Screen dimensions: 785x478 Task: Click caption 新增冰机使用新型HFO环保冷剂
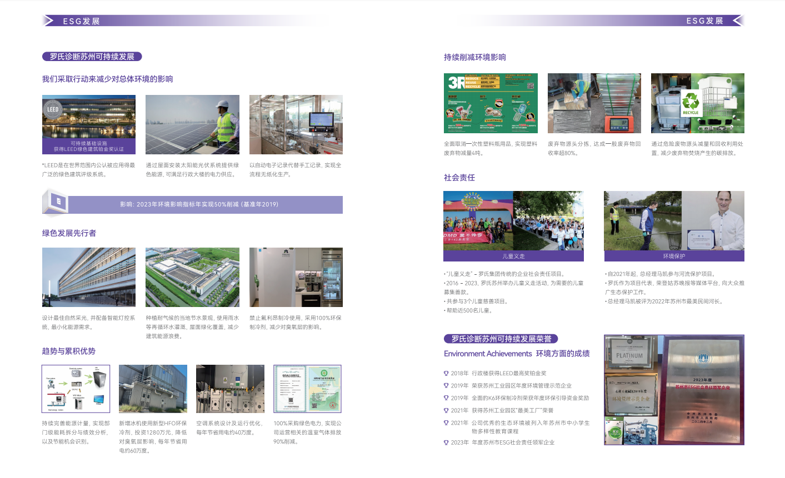click(x=153, y=437)
